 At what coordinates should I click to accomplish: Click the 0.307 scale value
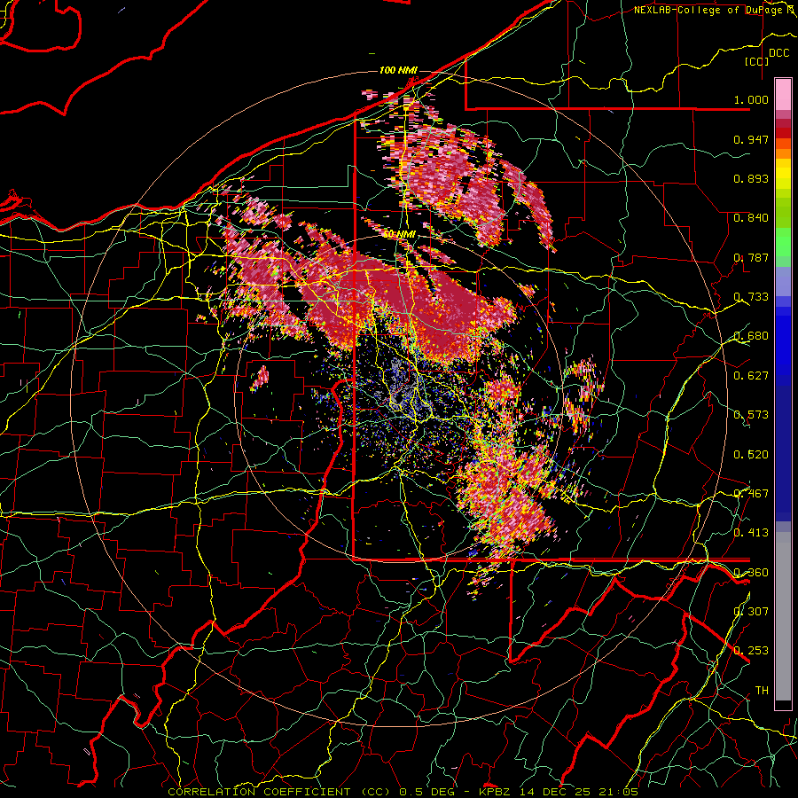pos(751,612)
